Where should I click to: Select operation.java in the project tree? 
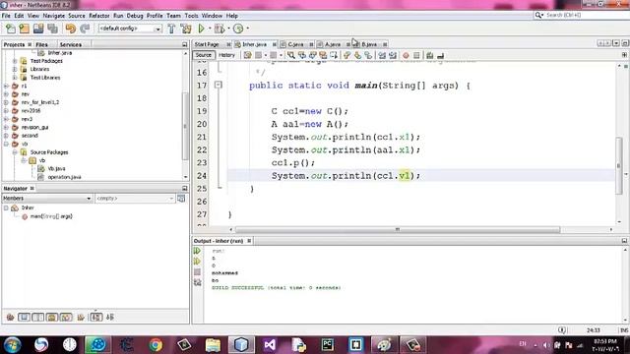click(x=64, y=177)
